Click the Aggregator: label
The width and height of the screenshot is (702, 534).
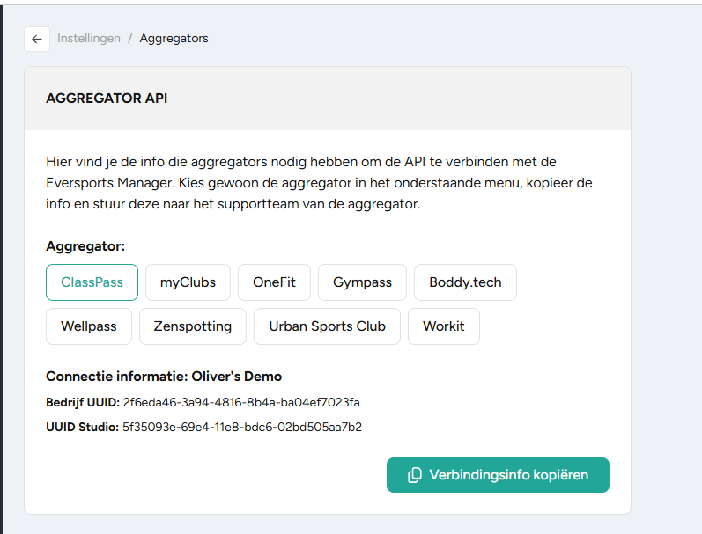point(85,246)
